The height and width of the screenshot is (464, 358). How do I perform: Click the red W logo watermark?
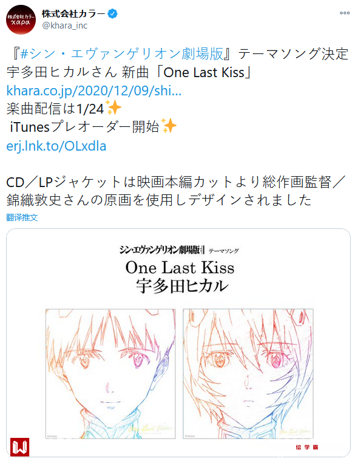(x=20, y=447)
